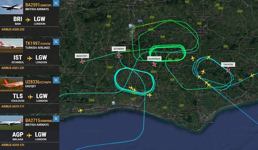
Task: Select yellow aircraft near Rotherfield
Action: [x=193, y=58]
